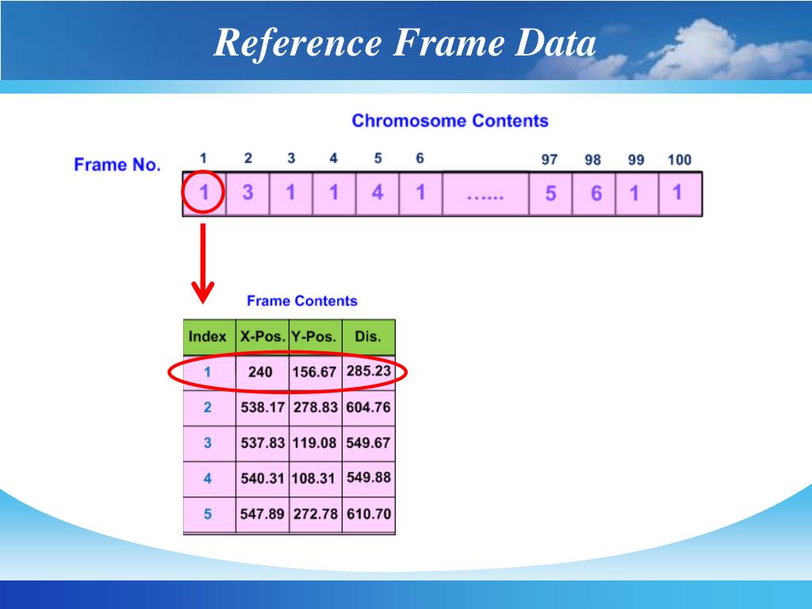Click the Y-Pos. value 272.78

tap(316, 514)
